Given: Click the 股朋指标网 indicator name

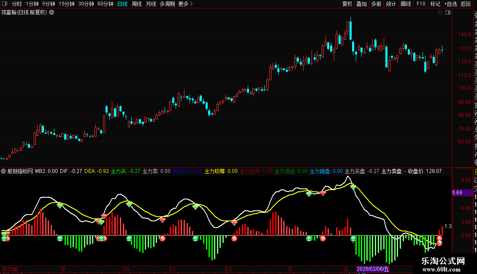Looking at the screenshot, I should [x=20, y=171].
